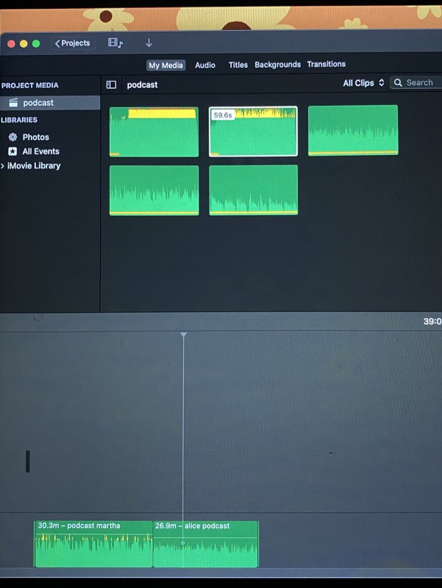
Task: Click the 30.3m – podcast martha label
Action: 79,525
